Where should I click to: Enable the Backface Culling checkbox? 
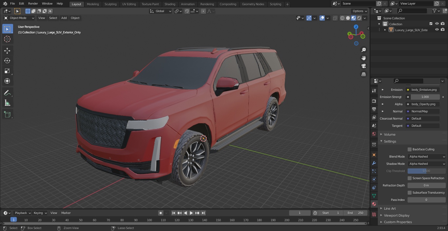[410, 149]
